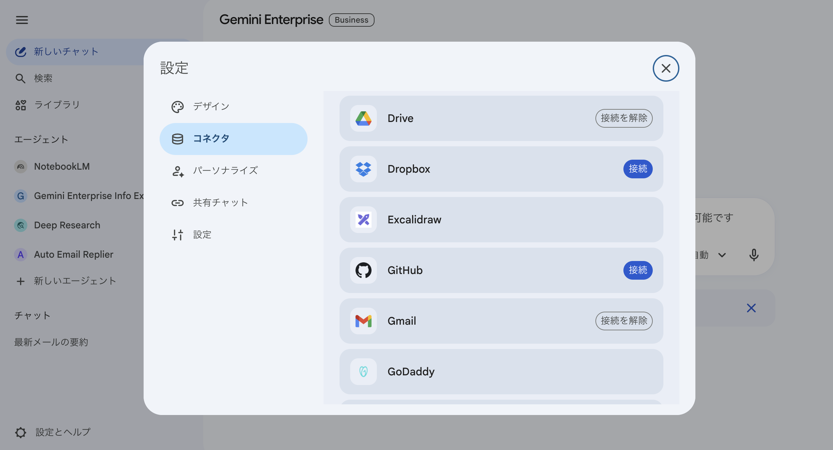Image resolution: width=833 pixels, height=450 pixels.
Task: Click the エージェント section heading
Action: click(x=41, y=140)
